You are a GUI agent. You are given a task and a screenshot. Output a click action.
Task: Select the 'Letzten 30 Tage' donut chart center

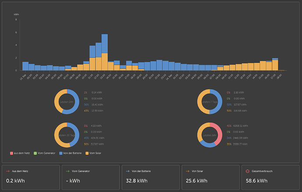(x=67, y=135)
